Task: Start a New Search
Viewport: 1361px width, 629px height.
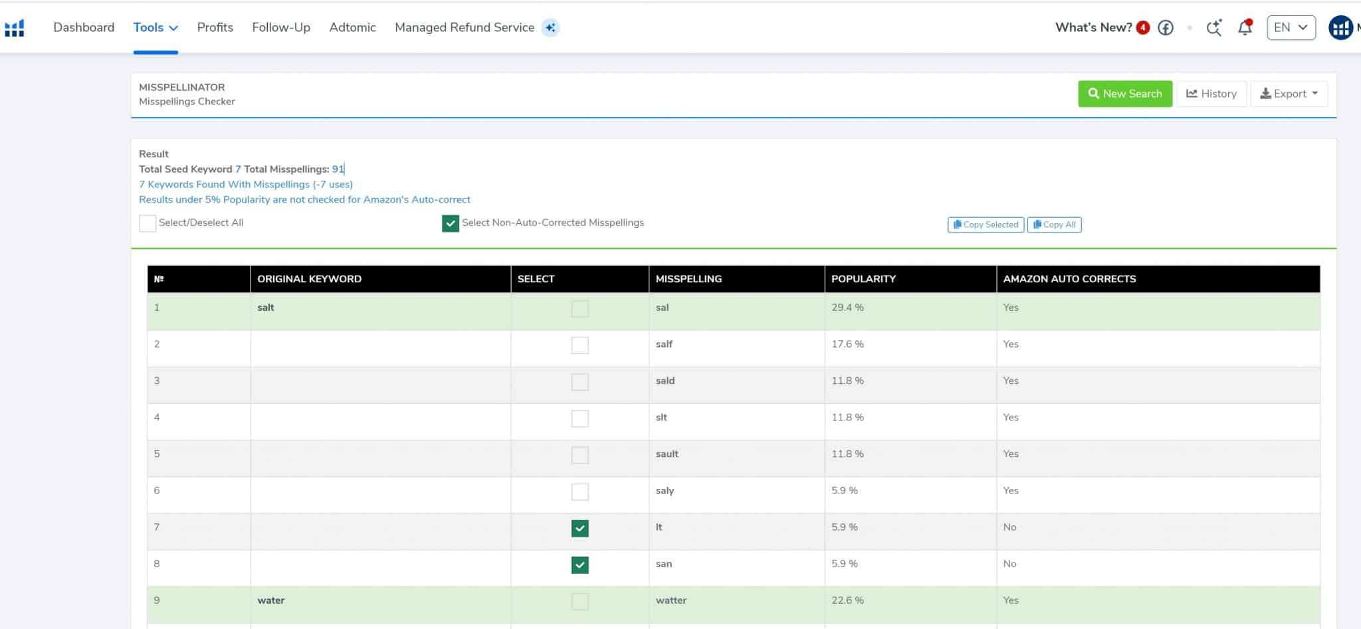Action: pyautogui.click(x=1125, y=94)
